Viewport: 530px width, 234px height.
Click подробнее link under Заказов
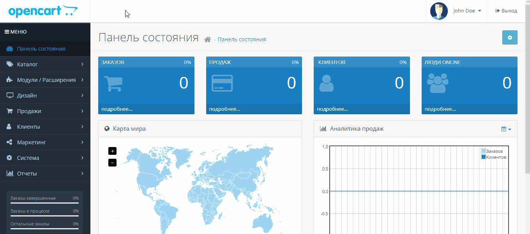(117, 109)
